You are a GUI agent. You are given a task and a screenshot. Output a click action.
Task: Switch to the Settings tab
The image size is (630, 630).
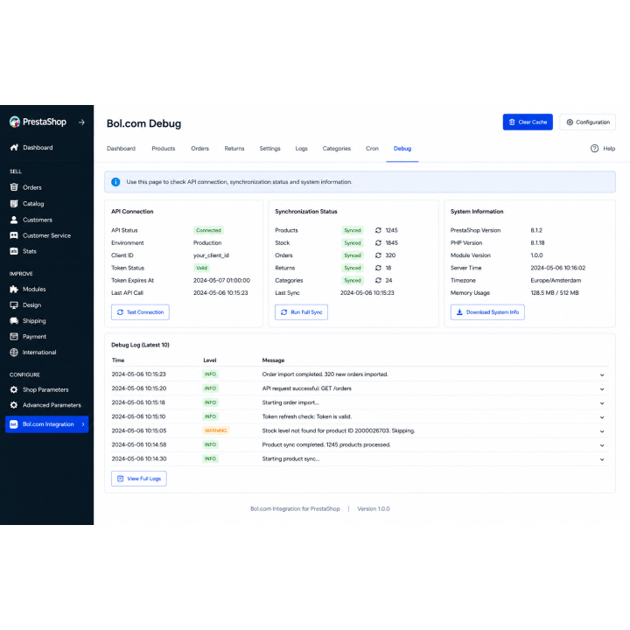pos(270,148)
